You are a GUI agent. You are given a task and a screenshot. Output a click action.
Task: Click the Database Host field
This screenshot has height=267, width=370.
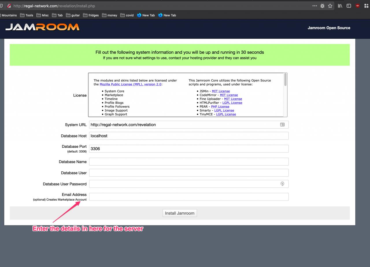pyautogui.click(x=189, y=136)
